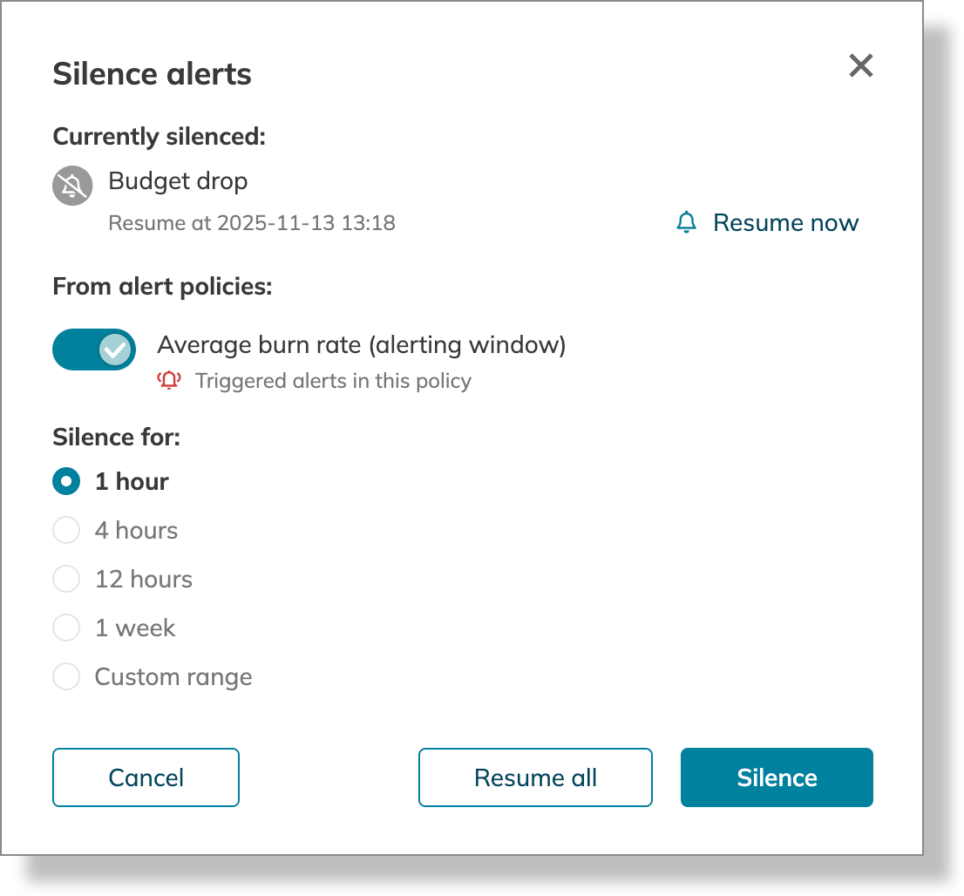Select the Custom range radio option
The height and width of the screenshot is (896, 964).
click(66, 677)
